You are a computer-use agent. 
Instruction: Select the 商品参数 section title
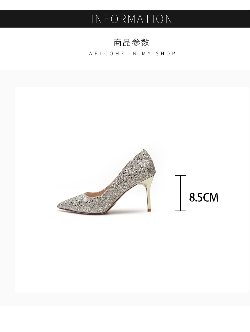pos(132,43)
